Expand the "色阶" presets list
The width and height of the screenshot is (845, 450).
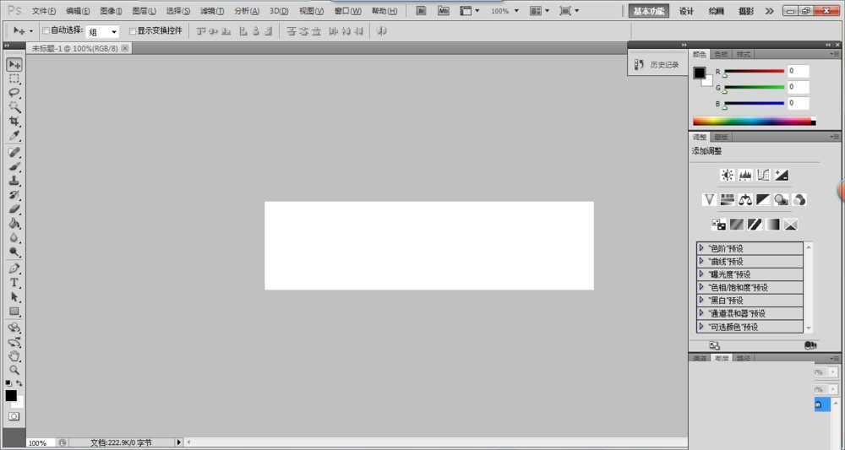[x=701, y=248]
